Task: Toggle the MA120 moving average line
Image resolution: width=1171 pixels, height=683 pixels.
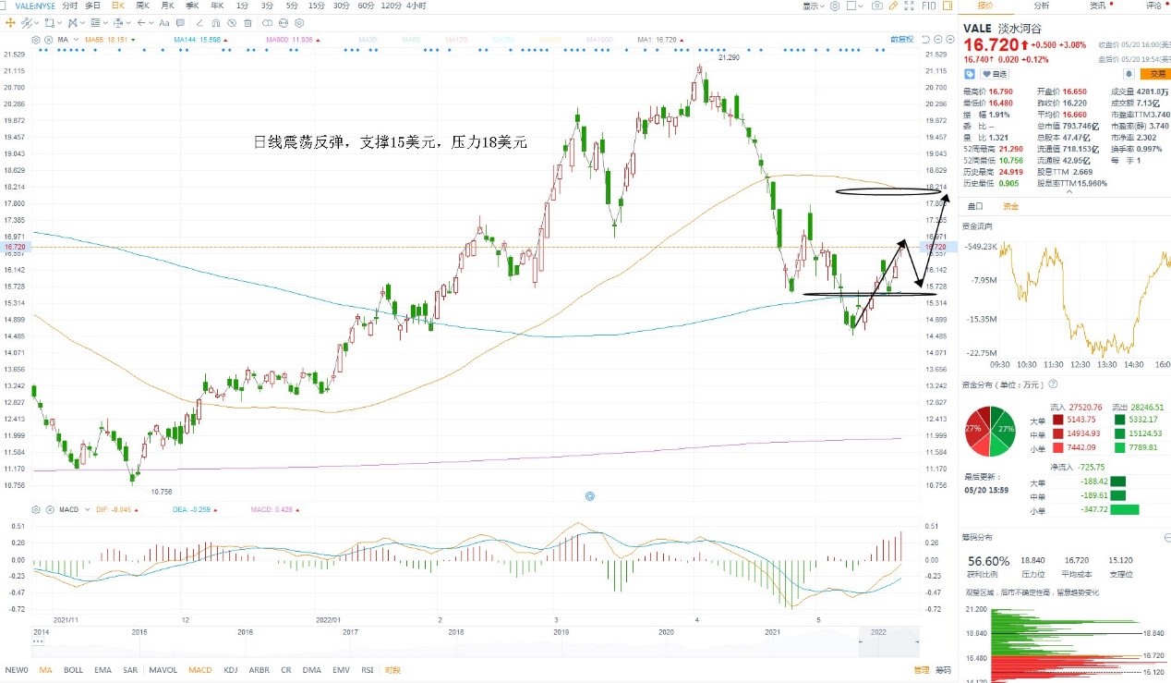Action: pyautogui.click(x=455, y=40)
